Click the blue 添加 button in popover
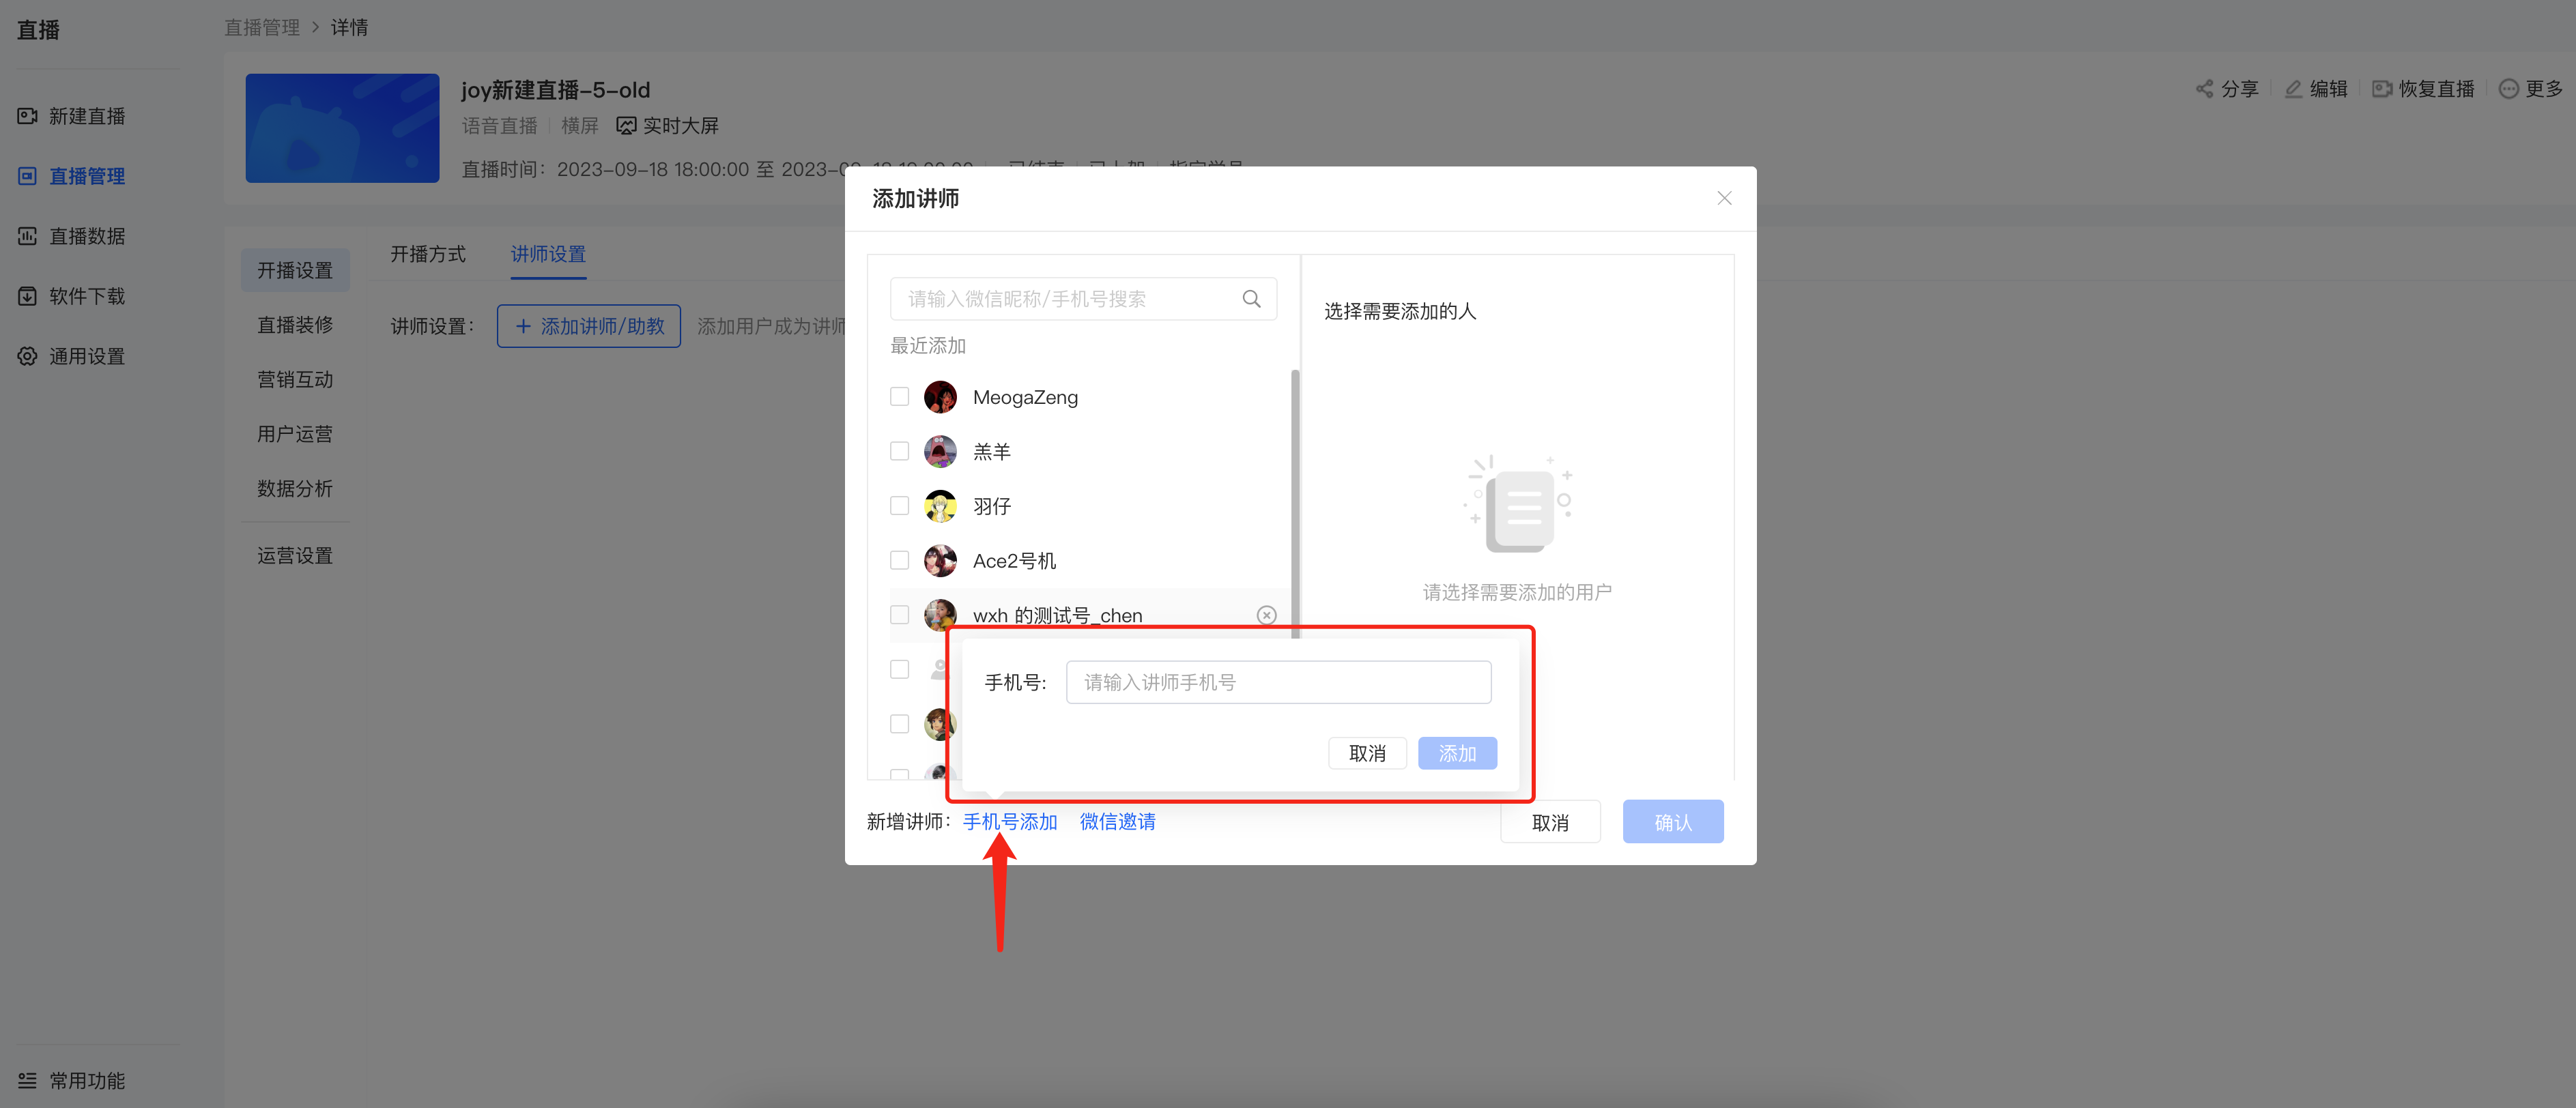The width and height of the screenshot is (2576, 1108). [x=1457, y=754]
